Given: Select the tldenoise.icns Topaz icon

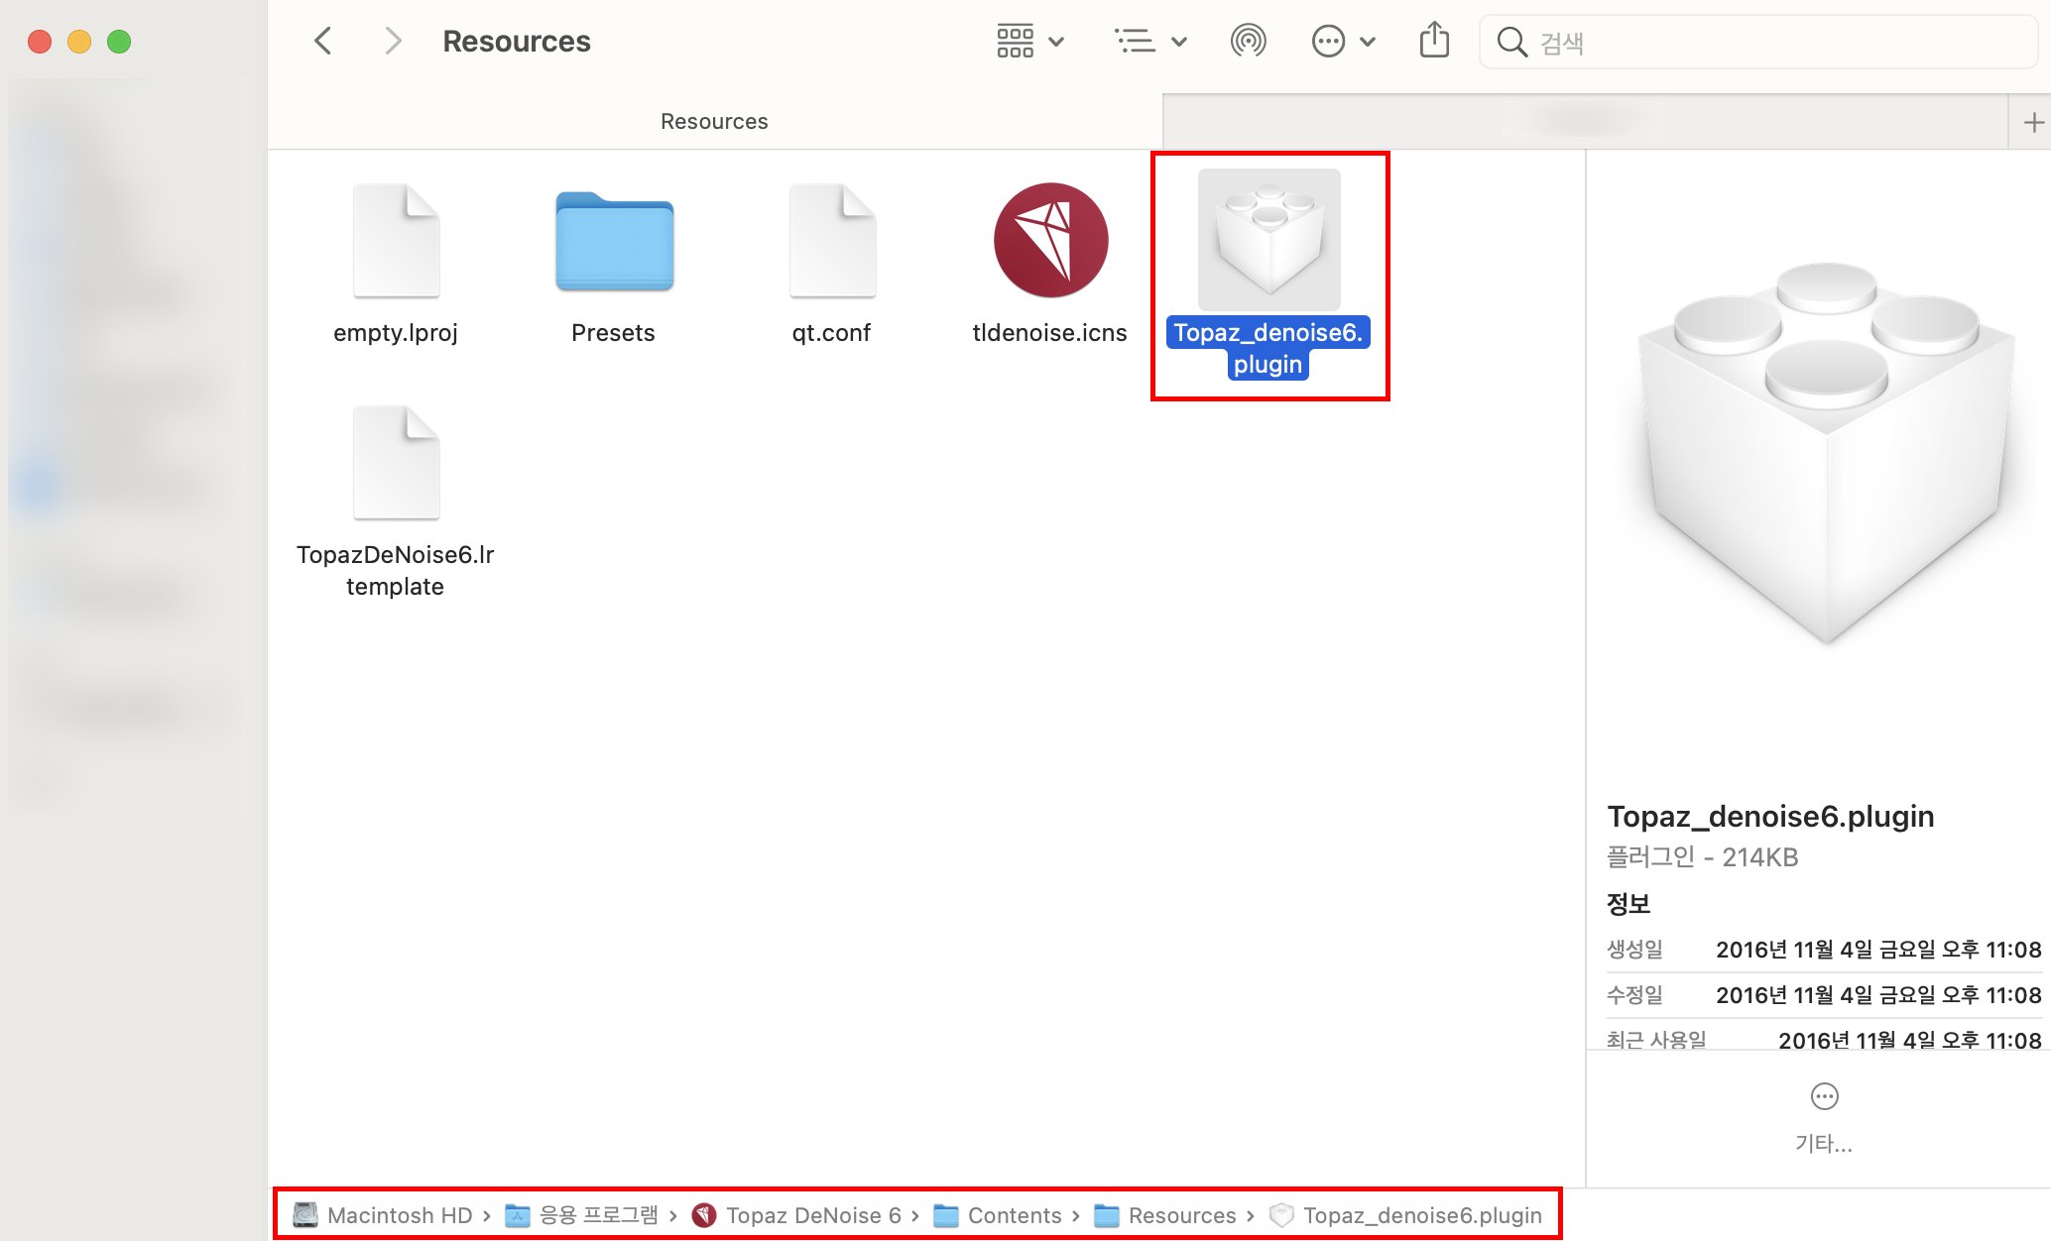Looking at the screenshot, I should (x=1050, y=240).
